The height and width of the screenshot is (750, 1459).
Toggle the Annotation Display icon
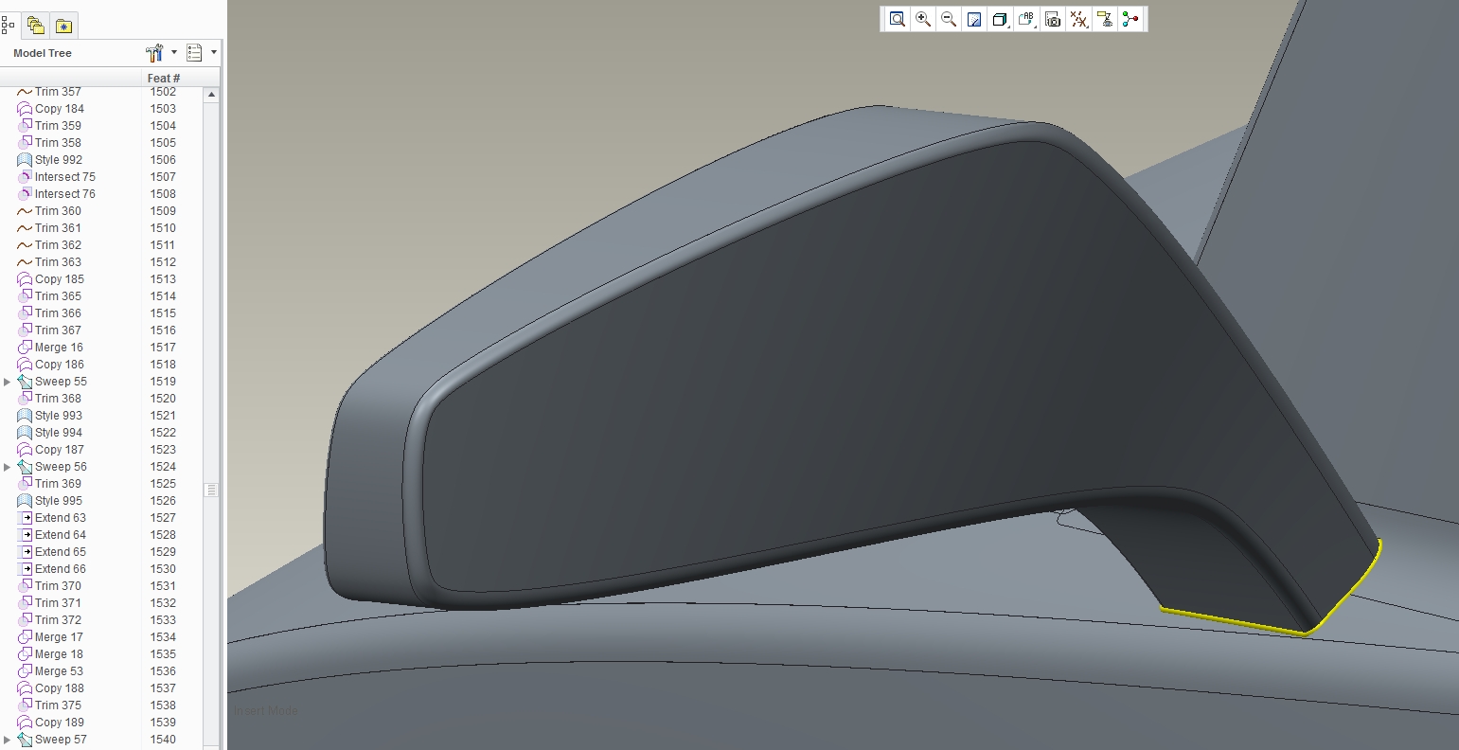pyautogui.click(x=1105, y=19)
